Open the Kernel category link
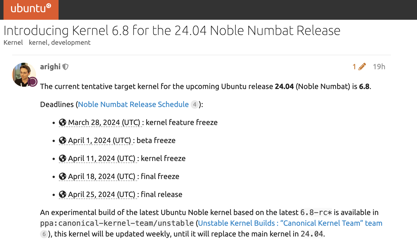Screen dimensions: 417x240 [x=13, y=42]
